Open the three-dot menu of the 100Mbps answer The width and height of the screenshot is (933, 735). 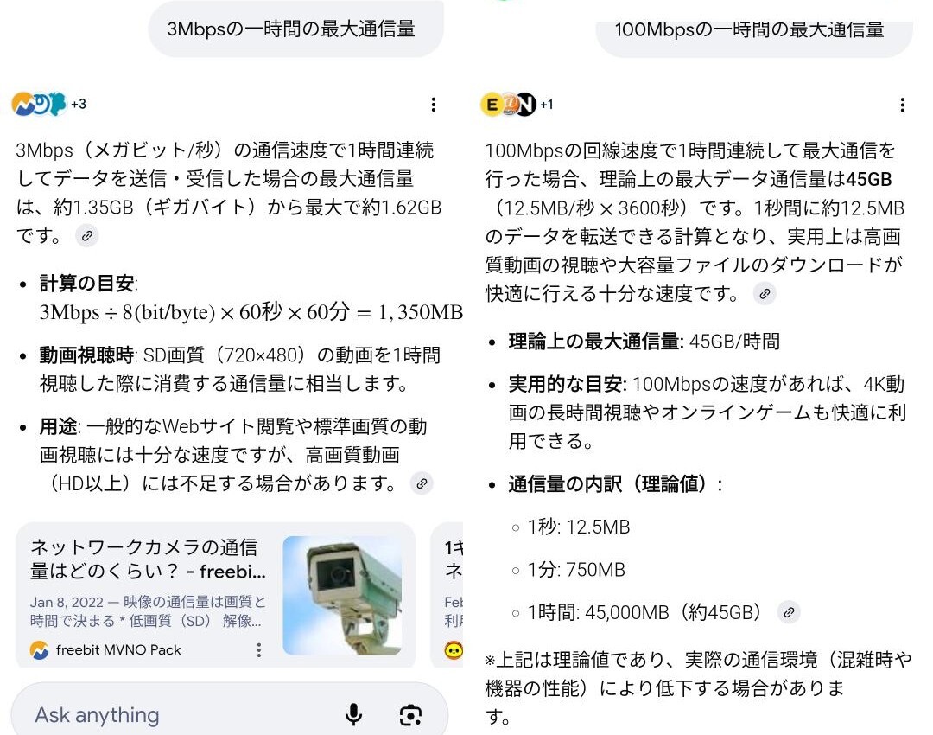coord(903,105)
